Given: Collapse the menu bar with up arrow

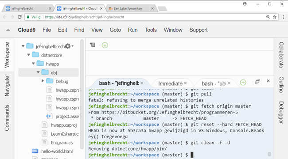Looking at the screenshot, I should click(x=8, y=30).
